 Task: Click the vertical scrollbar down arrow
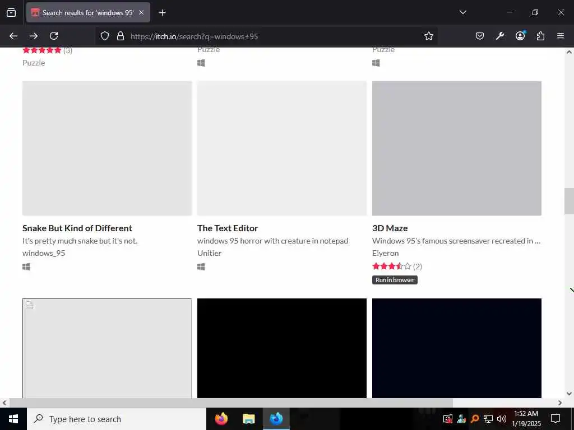click(x=570, y=394)
